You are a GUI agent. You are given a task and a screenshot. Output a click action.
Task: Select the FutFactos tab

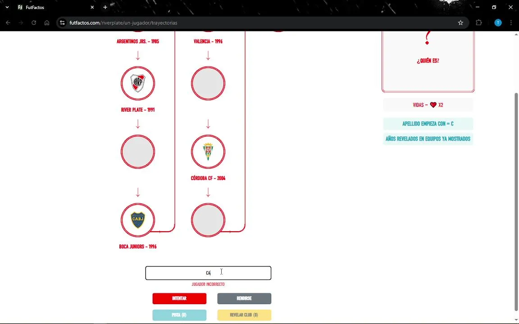click(x=56, y=7)
